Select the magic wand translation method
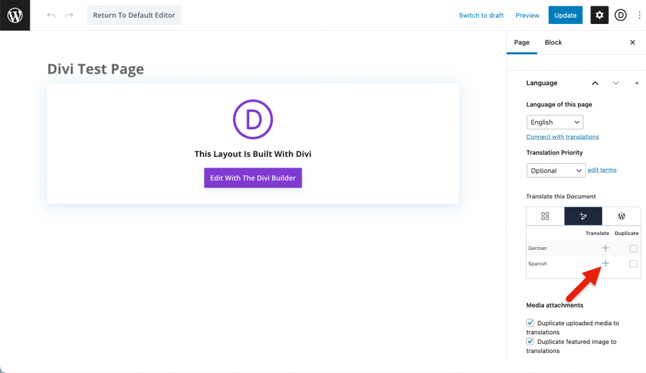This screenshot has height=373, width=646. [x=583, y=216]
